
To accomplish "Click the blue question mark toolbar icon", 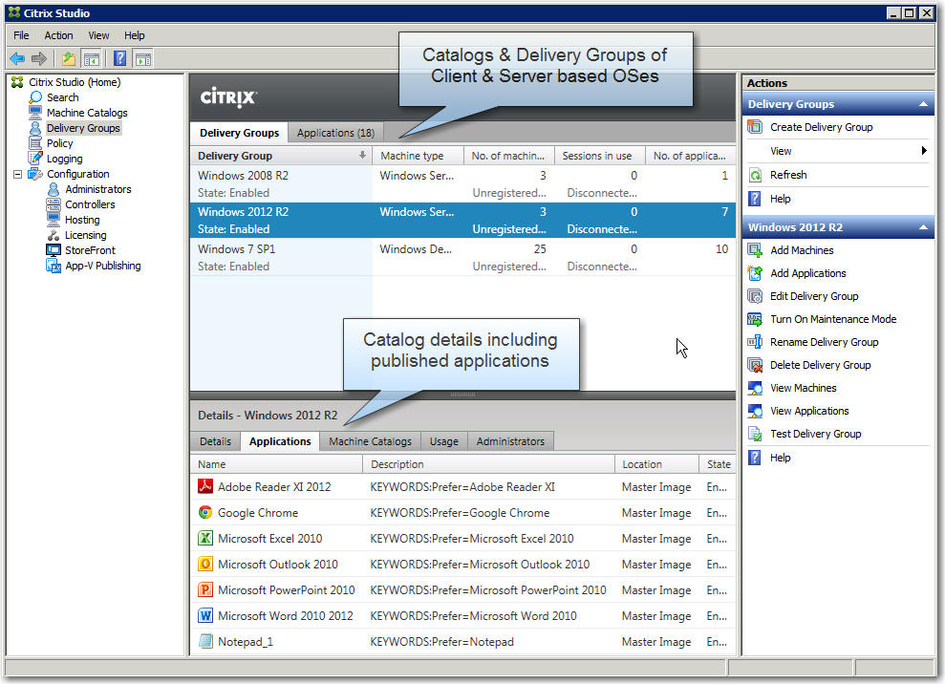I will [120, 58].
